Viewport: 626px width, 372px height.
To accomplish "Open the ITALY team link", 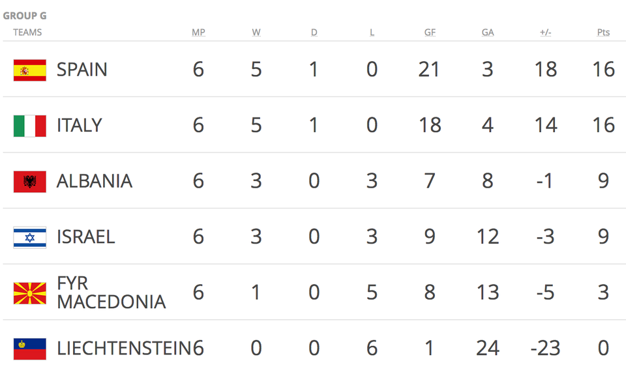I will 79,125.
